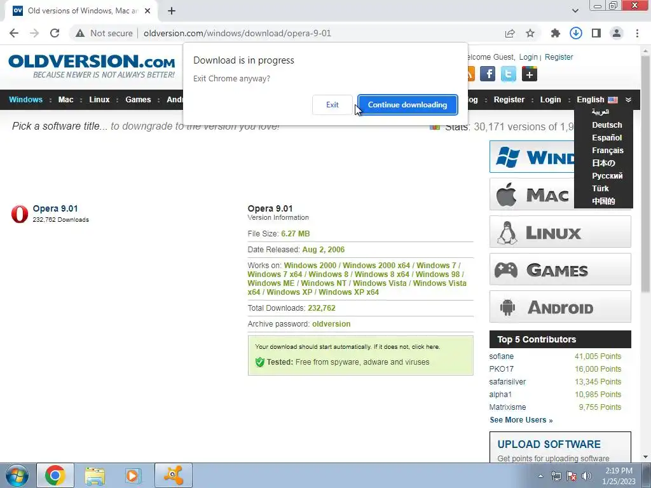Reload the page with refresh icon
Viewport: 651px width, 488px height.
coord(55,33)
